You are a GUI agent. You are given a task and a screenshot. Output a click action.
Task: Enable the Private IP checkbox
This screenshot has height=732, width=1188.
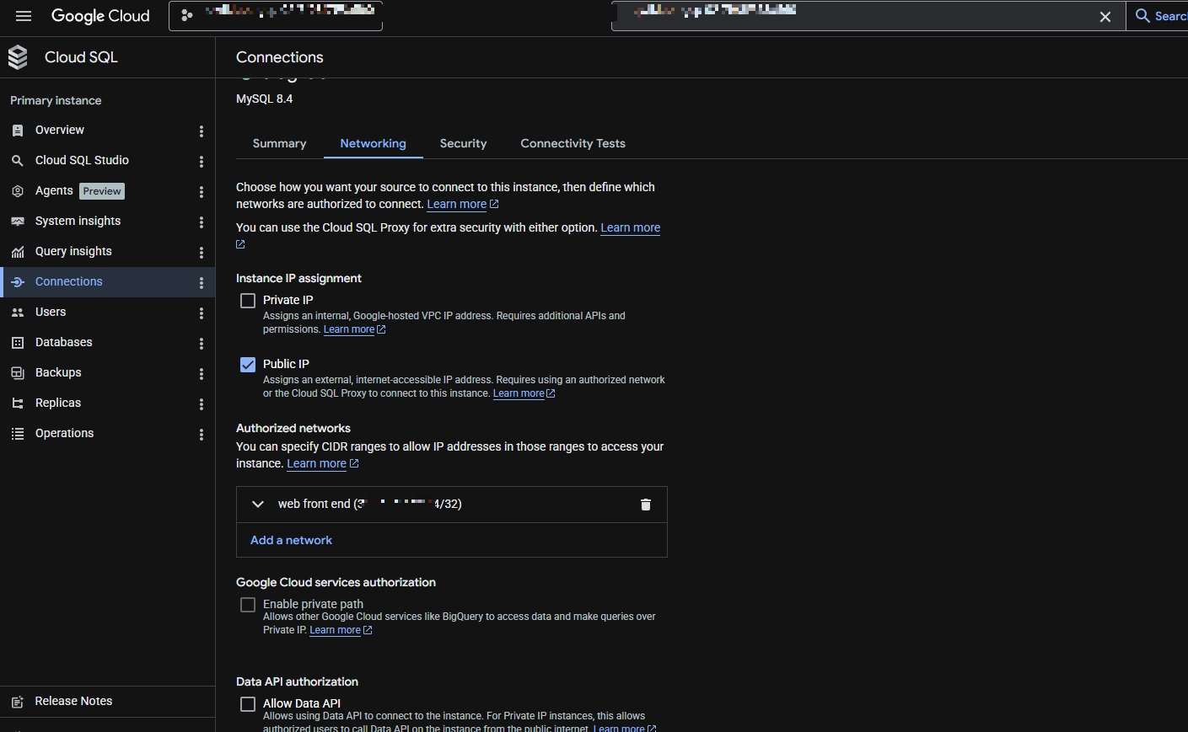tap(248, 301)
